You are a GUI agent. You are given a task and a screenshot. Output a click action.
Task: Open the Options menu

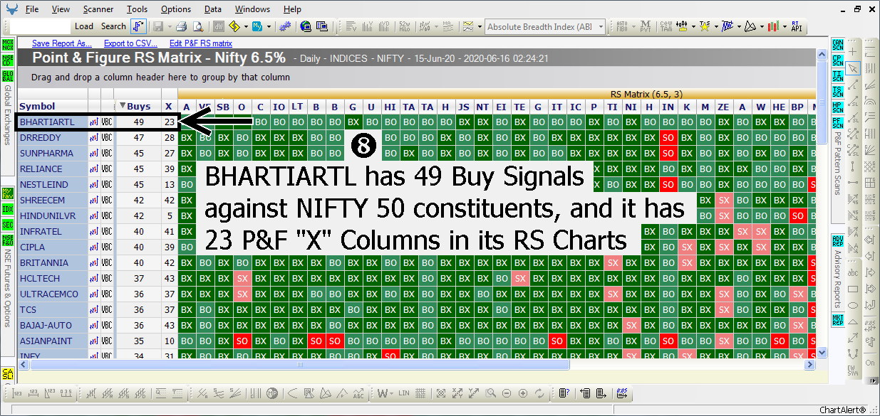coord(176,9)
